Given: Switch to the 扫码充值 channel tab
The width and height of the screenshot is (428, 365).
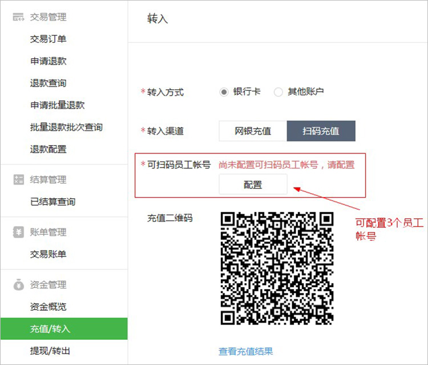Looking at the screenshot, I should click(321, 131).
